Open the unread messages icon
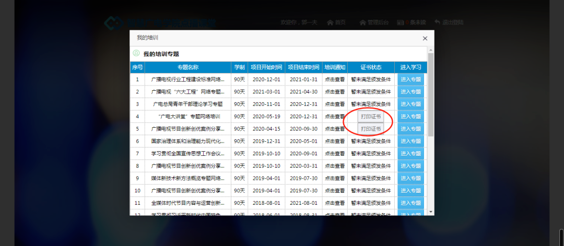This screenshot has width=564, height=246. point(400,22)
